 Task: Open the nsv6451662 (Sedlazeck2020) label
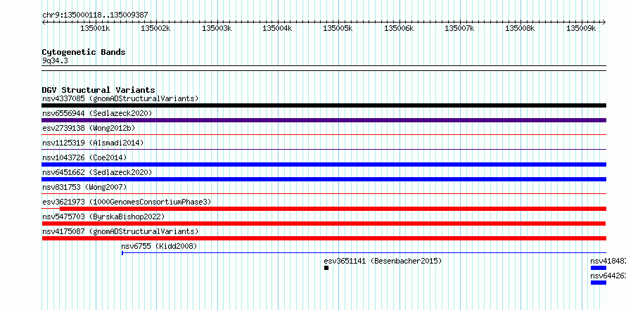pyautogui.click(x=97, y=172)
